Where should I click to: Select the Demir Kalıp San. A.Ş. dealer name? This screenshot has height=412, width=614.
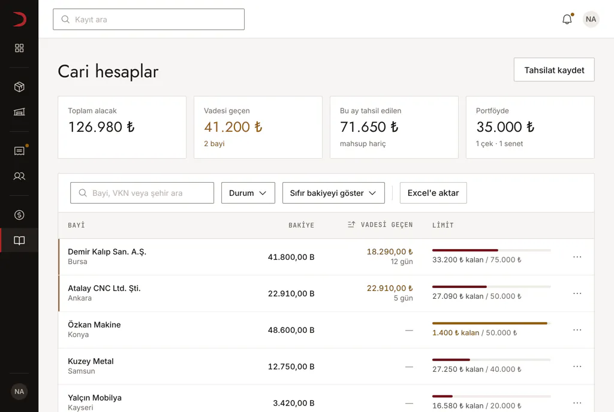point(107,252)
